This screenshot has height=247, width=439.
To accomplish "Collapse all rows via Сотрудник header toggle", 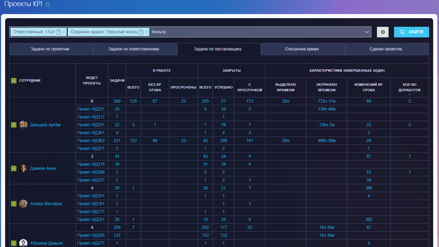I will (14, 81).
